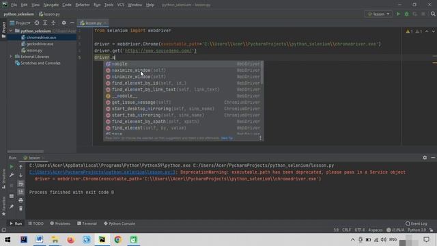437x246 pixels.
Task: Hide the Project tool window
Action: coord(72,23)
